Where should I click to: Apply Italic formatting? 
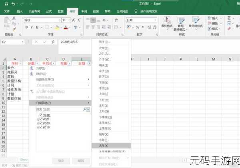pyautogui.click(x=32, y=27)
